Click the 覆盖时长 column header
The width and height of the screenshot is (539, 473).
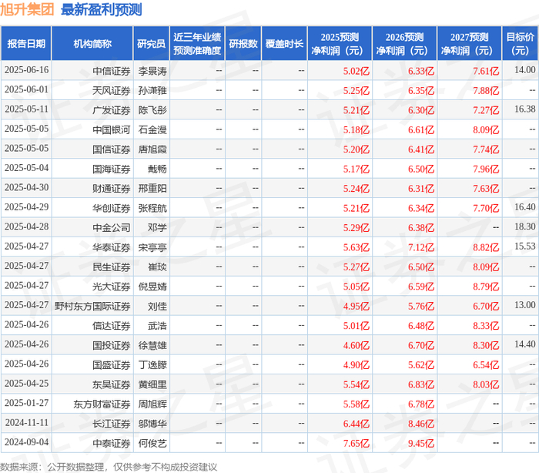click(x=284, y=44)
